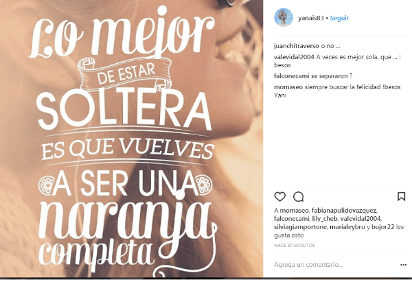Visit falconecami profile from comment
412x282 pixels.
click(x=292, y=76)
